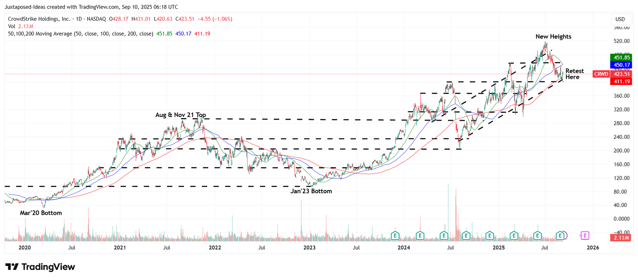Toggle the Vol indicator visibility in the legend
The width and height of the screenshot is (638, 280).
click(11, 26)
